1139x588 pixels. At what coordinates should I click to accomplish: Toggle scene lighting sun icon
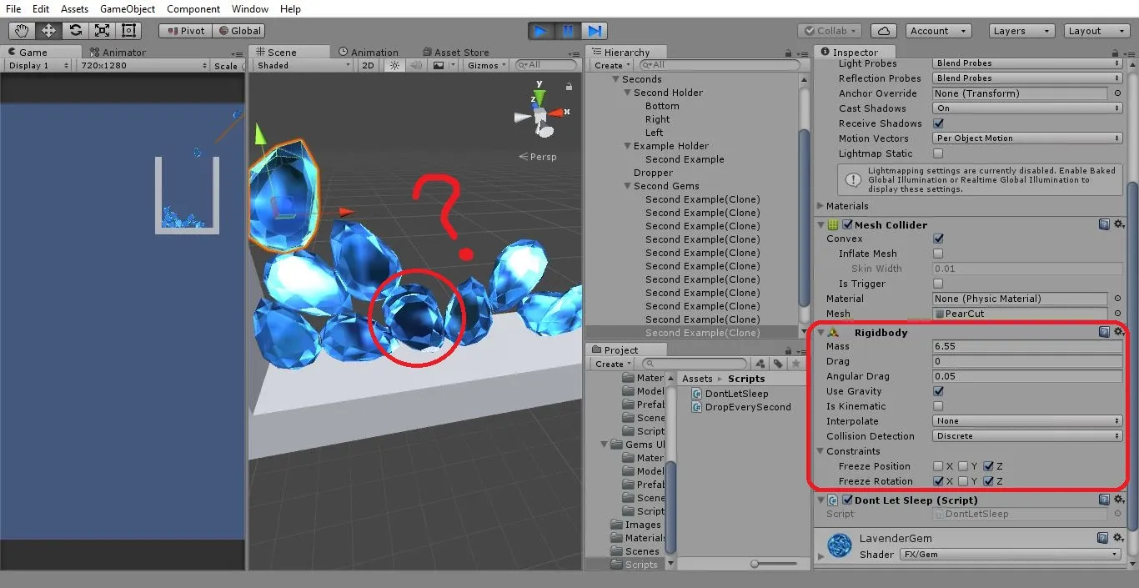(x=395, y=65)
